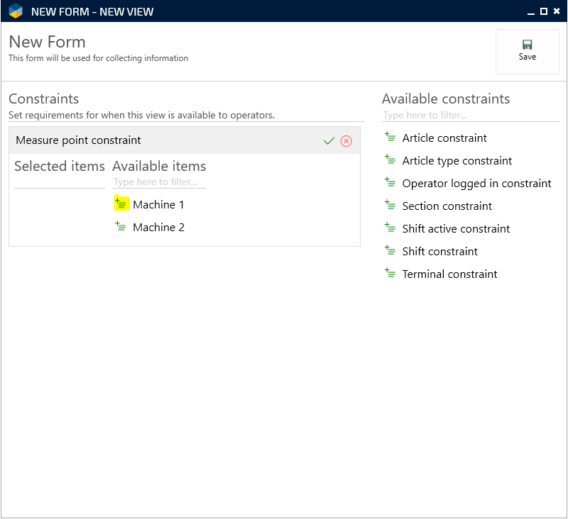Image resolution: width=568 pixels, height=519 pixels.
Task: Click the Available constraints filter box
Action: [x=470, y=115]
